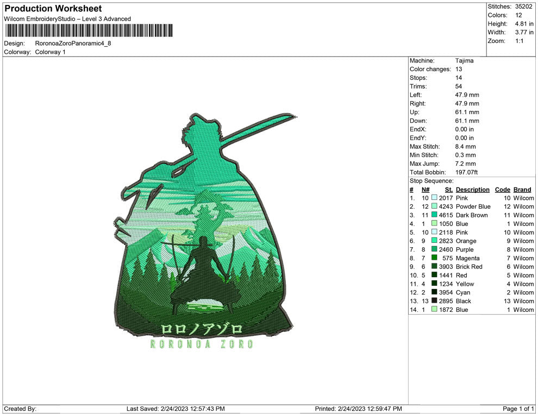The width and height of the screenshot is (538, 414).
Task: Click the Purple 2460 color swatch
Action: [x=434, y=249]
